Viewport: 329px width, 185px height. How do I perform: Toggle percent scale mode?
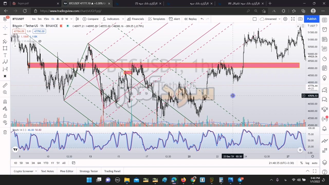(301, 163)
